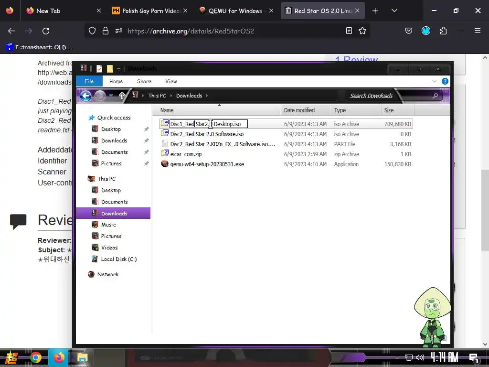
Task: Open File tab in Explorer ribbon
Action: pyautogui.click(x=89, y=81)
